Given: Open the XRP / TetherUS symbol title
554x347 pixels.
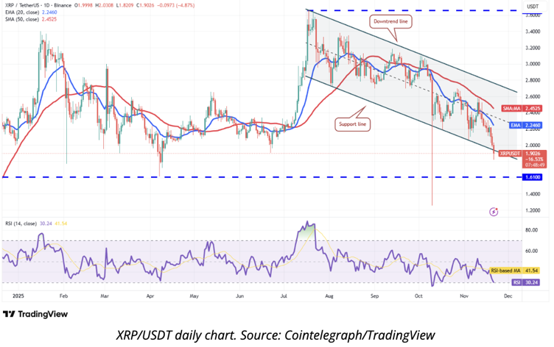Looking at the screenshot, I should coord(29,6).
